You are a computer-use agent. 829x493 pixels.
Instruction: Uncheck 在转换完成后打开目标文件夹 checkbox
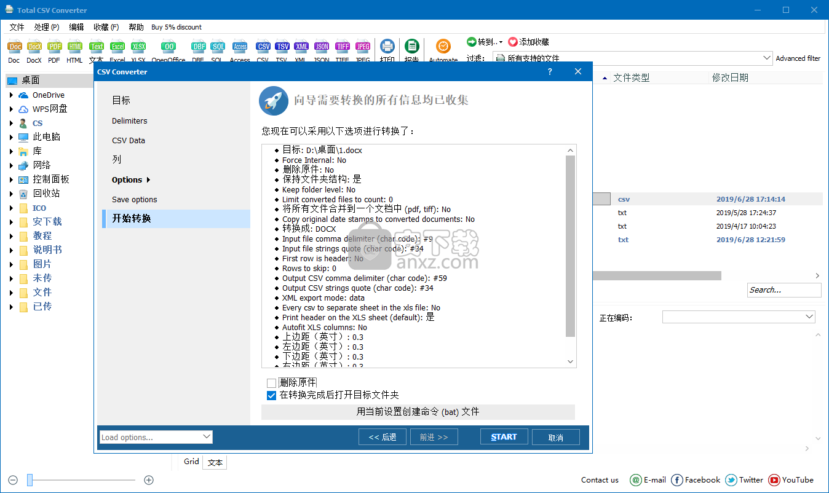(x=271, y=395)
